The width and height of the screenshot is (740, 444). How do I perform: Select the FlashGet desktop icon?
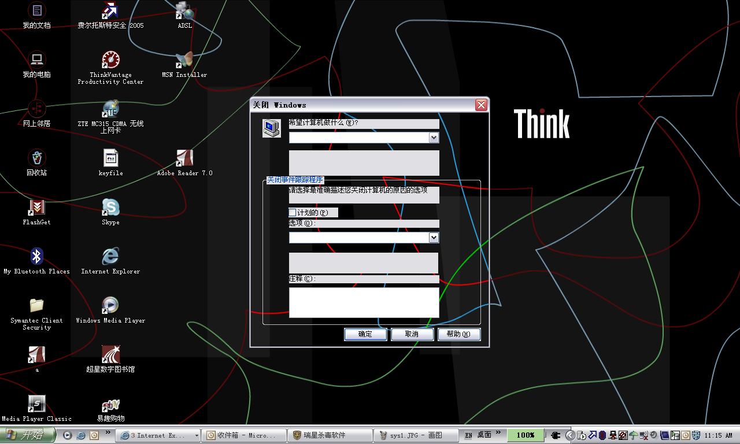click(36, 212)
